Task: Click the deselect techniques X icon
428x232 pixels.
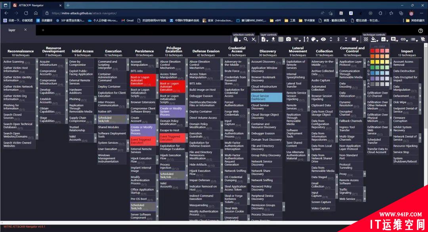Action: click(254, 40)
